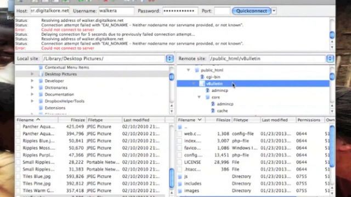Click the Local site path text box
351x197 pixels.
[x=104, y=59]
